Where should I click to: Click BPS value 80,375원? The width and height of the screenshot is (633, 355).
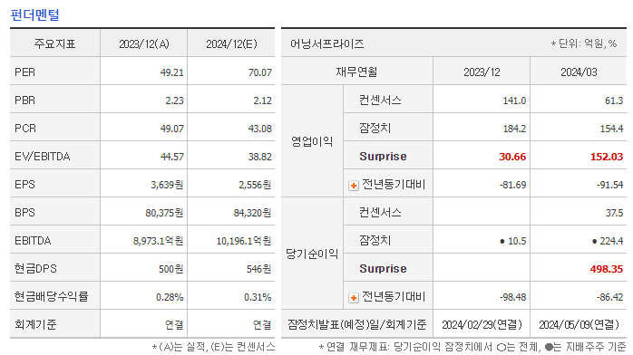[164, 212]
